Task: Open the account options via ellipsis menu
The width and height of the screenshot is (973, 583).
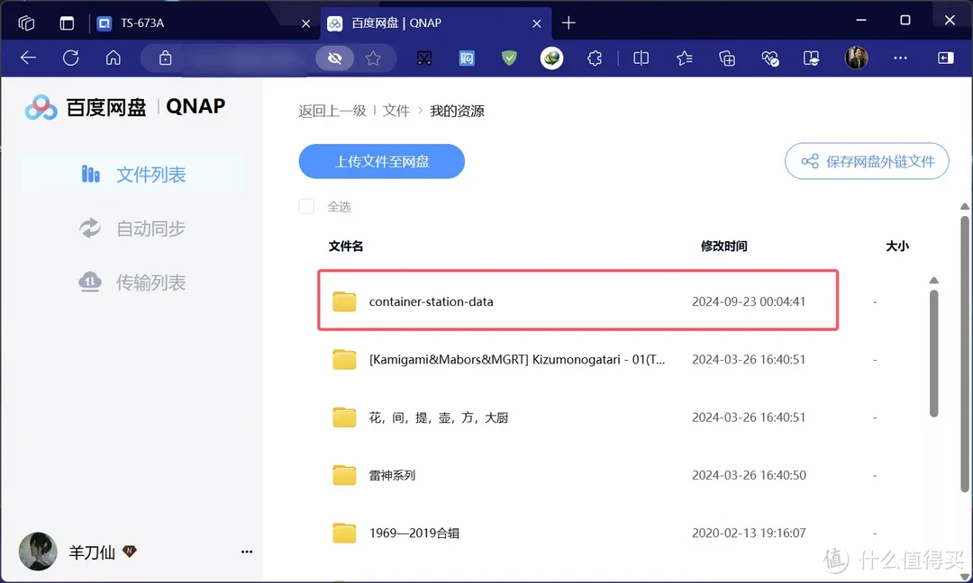Action: pyautogui.click(x=246, y=552)
